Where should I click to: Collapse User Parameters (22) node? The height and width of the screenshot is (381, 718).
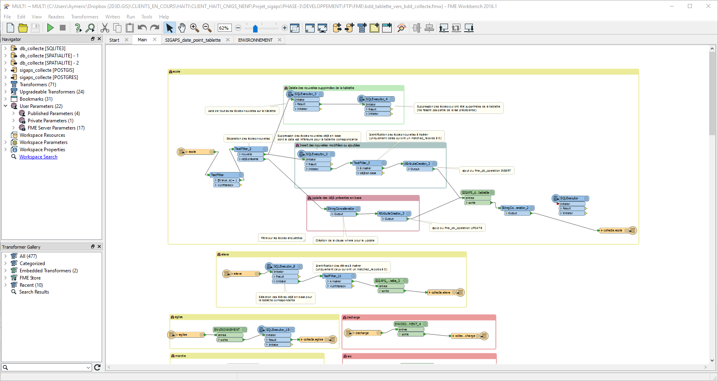click(x=6, y=106)
